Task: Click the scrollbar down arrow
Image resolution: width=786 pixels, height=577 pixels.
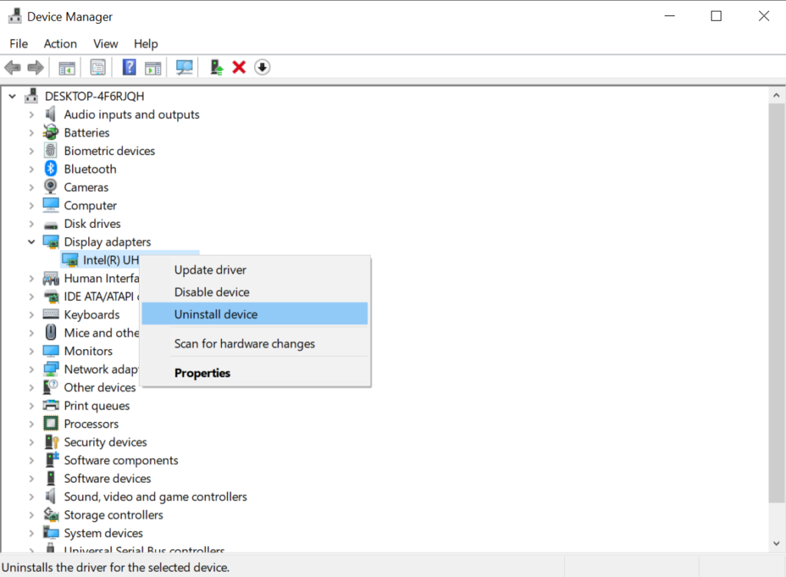Action: point(776,542)
